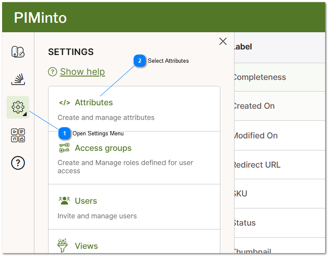
Task: Open Views settings entry
Action: pyautogui.click(x=86, y=246)
